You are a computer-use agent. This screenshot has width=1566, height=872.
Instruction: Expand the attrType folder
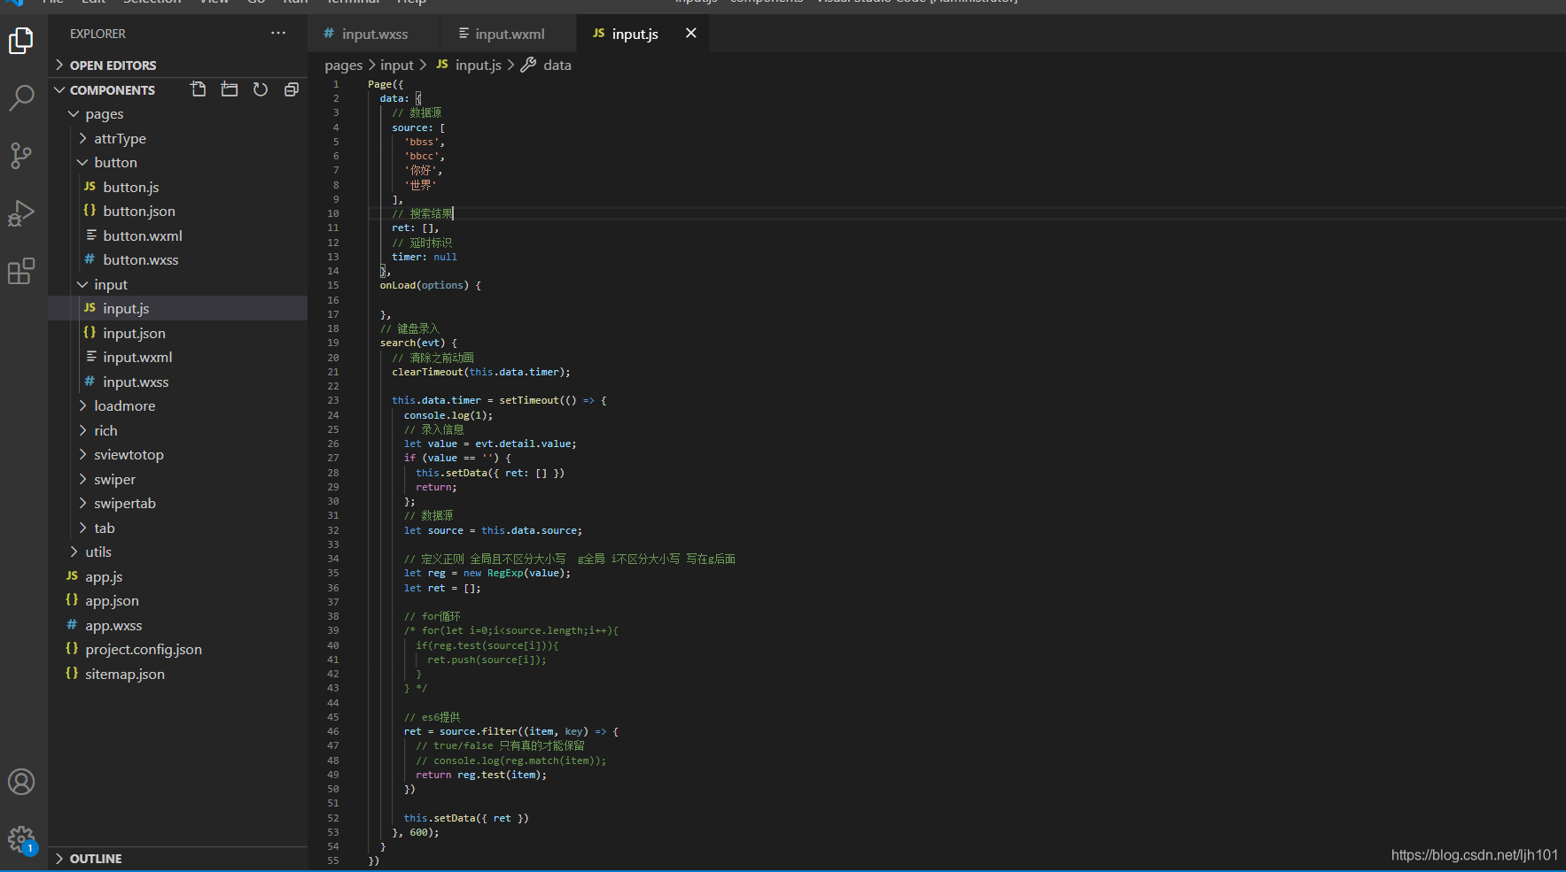(177, 138)
